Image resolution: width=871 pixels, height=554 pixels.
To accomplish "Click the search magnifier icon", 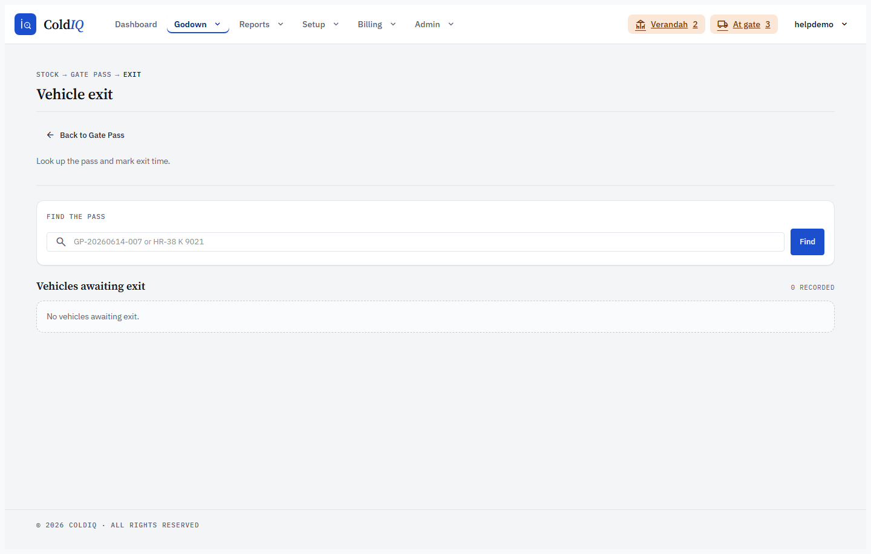I will coord(61,242).
